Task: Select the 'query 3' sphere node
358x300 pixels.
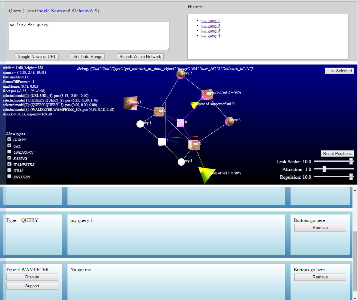Action: [230, 121]
